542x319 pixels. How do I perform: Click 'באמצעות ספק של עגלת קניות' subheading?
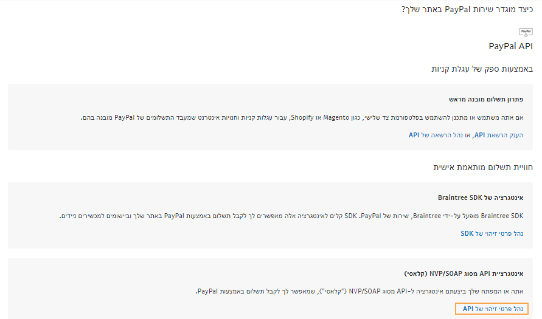click(x=482, y=69)
